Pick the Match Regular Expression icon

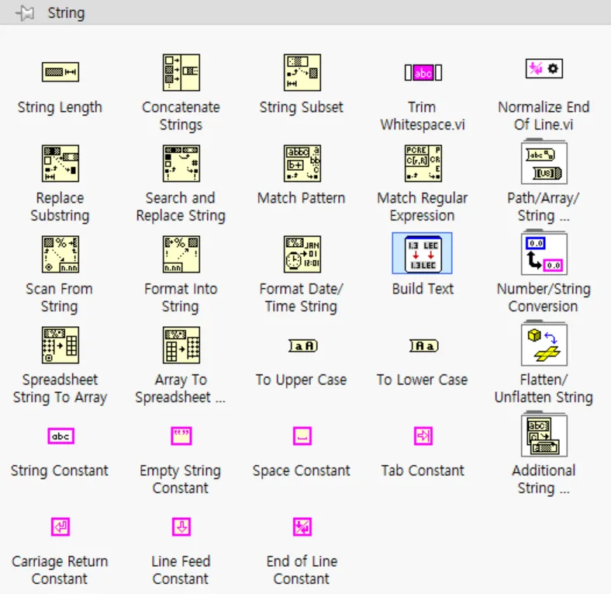click(x=423, y=164)
